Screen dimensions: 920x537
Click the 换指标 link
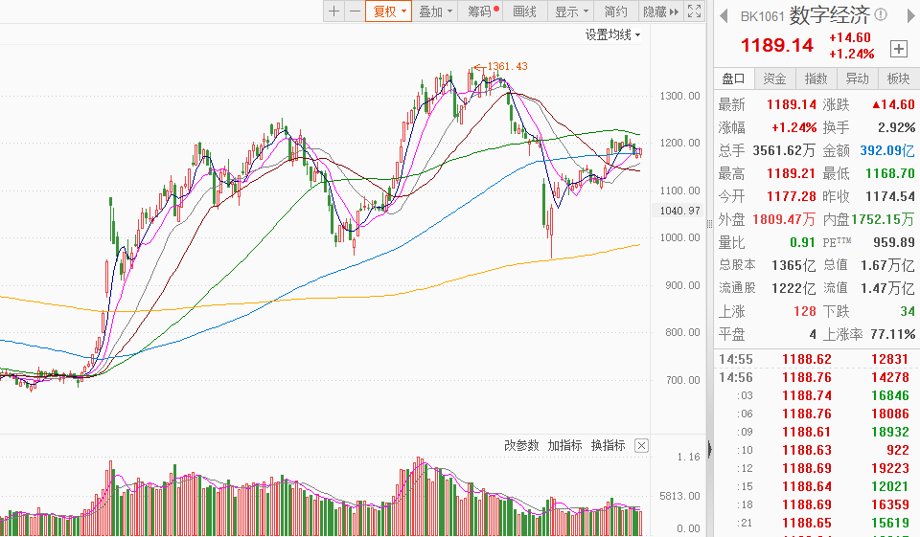608,446
